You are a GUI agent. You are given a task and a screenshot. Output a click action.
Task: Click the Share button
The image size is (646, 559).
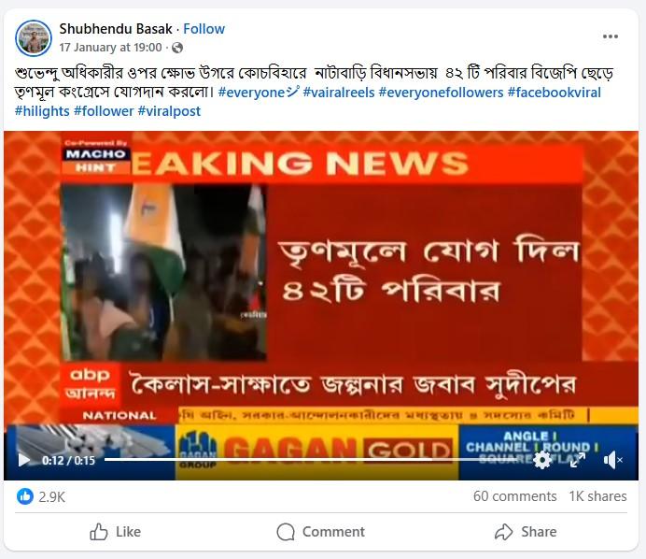[x=526, y=532]
